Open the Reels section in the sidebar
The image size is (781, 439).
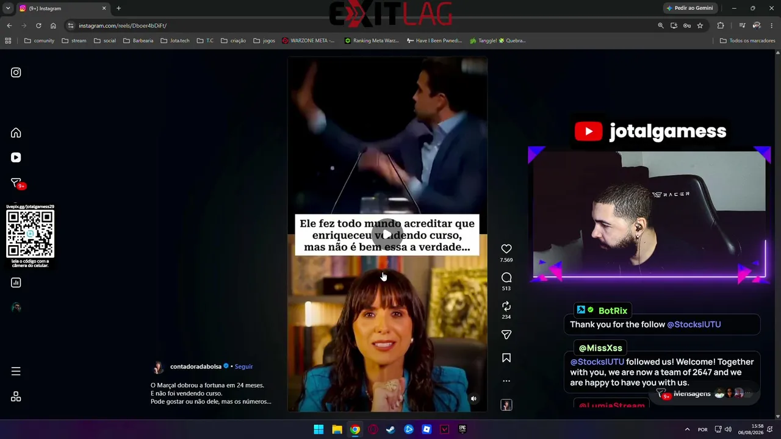[x=16, y=157]
